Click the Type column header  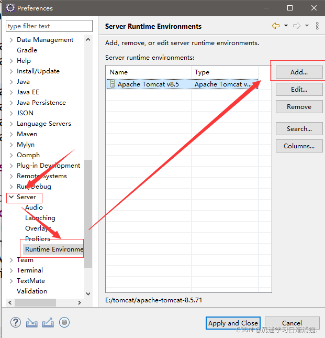[225, 72]
